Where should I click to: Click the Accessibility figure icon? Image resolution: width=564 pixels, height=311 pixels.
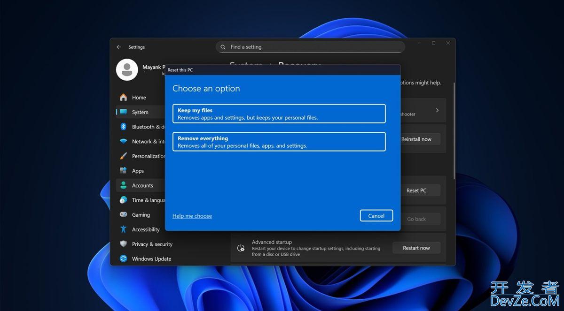(x=123, y=229)
